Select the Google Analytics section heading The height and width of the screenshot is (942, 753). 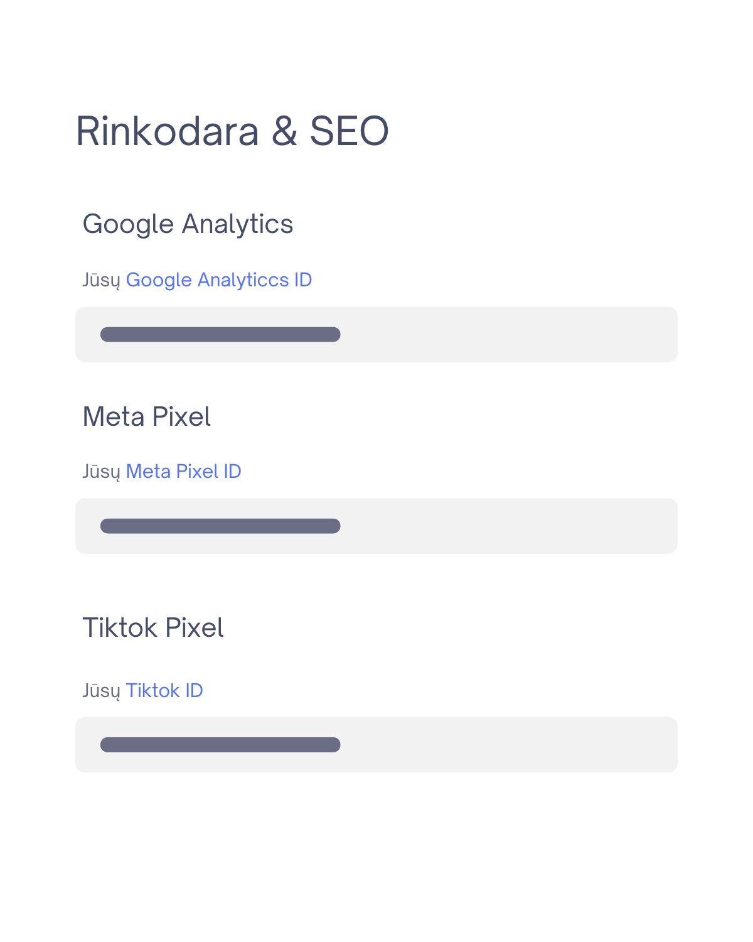188,225
